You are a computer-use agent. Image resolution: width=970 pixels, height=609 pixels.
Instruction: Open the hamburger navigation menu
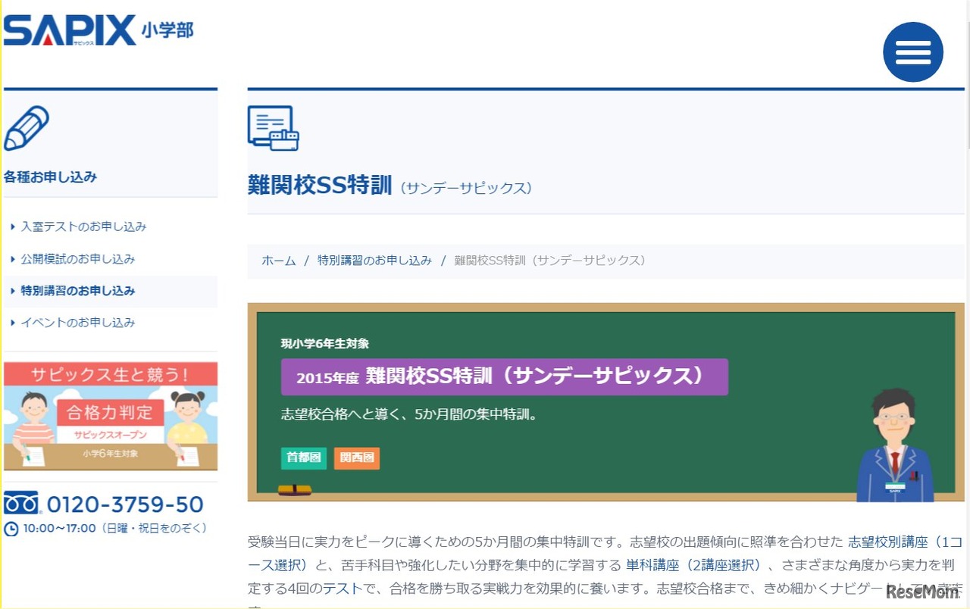click(912, 52)
